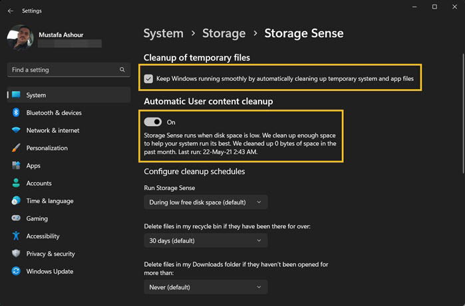This screenshot has height=306, width=465.
Task: Go to Storage breadcrumb link
Action: click(x=224, y=33)
